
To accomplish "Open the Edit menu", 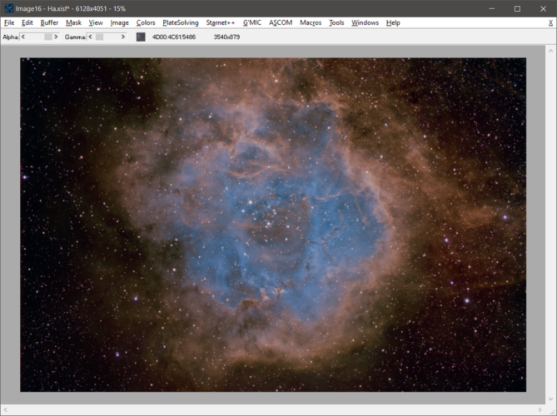I will [27, 22].
